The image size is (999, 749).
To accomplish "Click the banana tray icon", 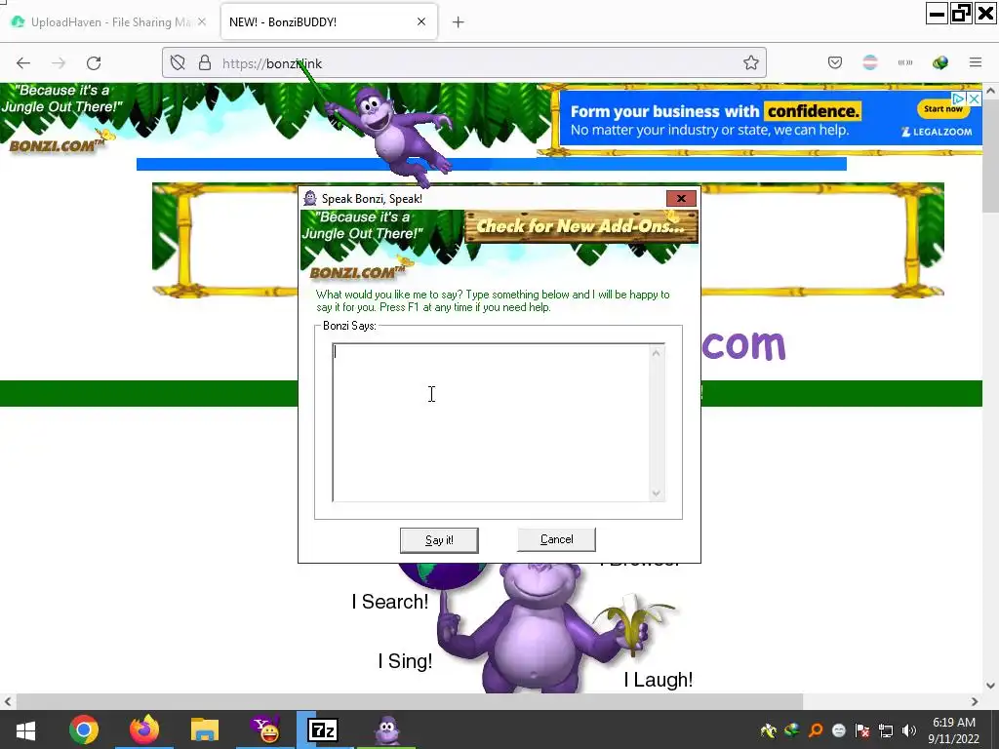I will pos(769,730).
